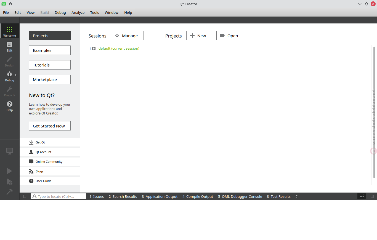Open default (current session) entry
This screenshot has height=240, width=377.
pos(119,49)
